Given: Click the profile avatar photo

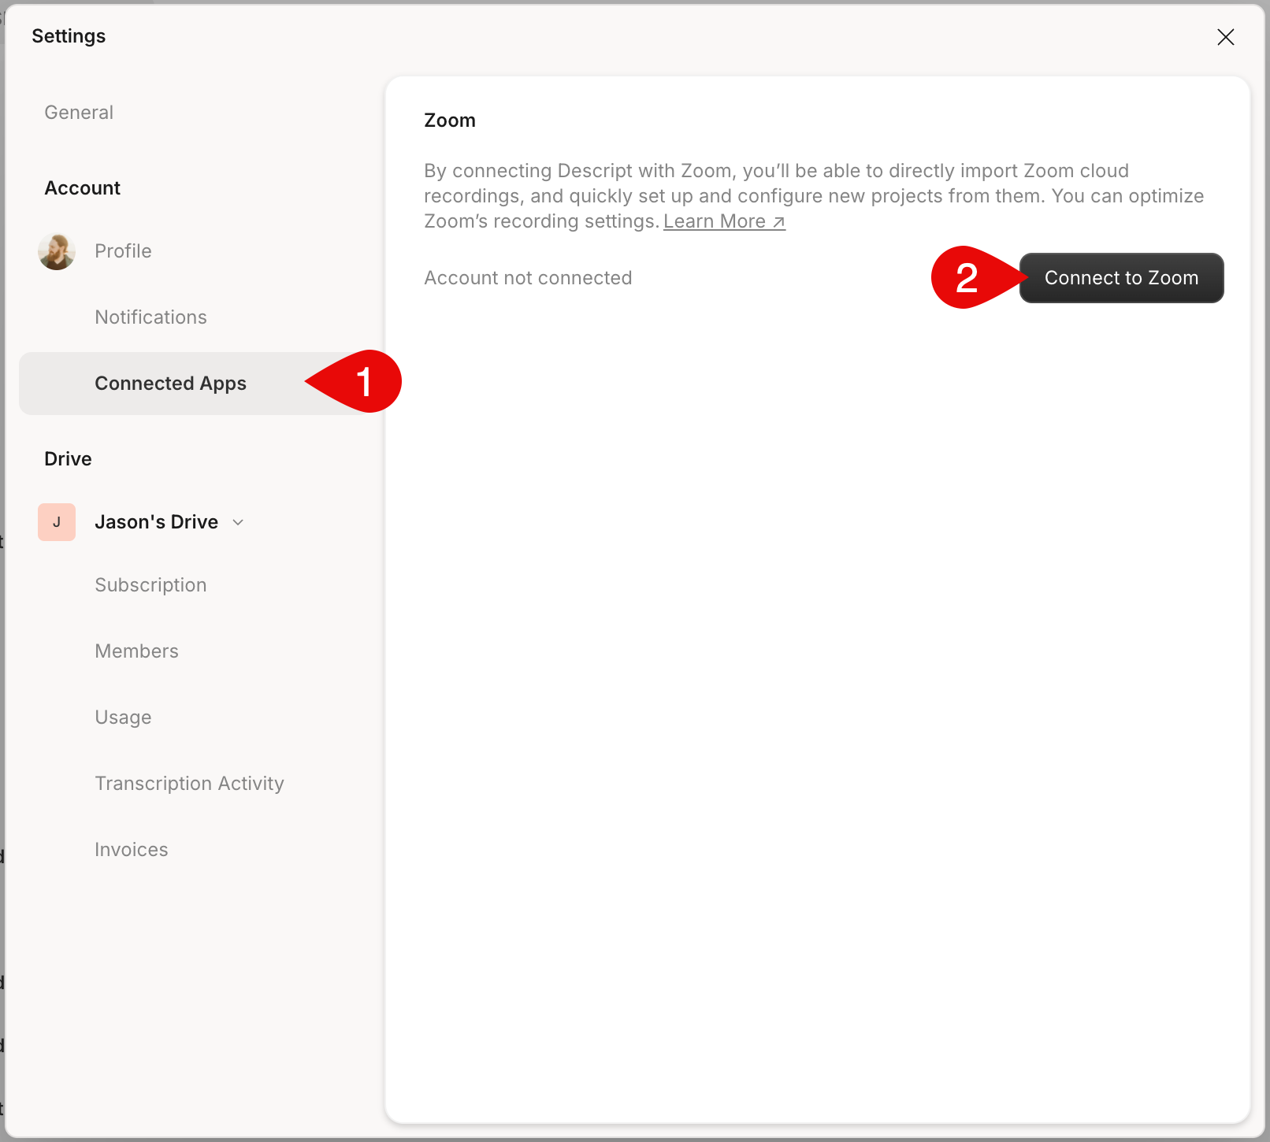Looking at the screenshot, I should [x=57, y=251].
